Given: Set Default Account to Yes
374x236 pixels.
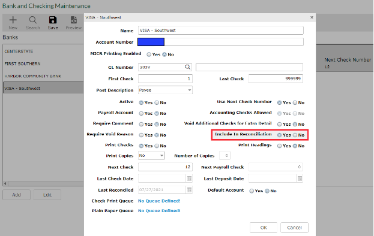Looking at the screenshot, I should click(252, 191).
